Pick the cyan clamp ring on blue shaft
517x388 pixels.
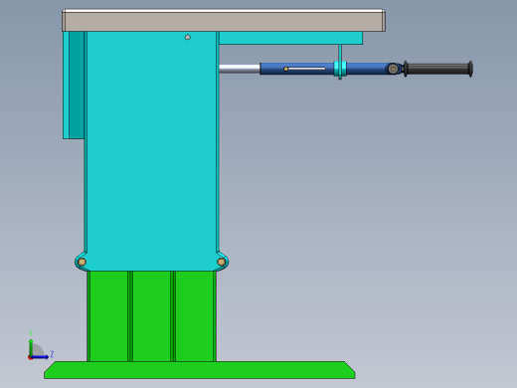click(x=340, y=69)
